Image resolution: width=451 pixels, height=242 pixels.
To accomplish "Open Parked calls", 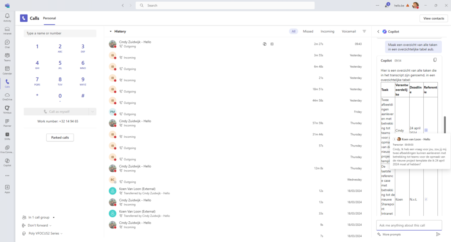I will pyautogui.click(x=60, y=137).
